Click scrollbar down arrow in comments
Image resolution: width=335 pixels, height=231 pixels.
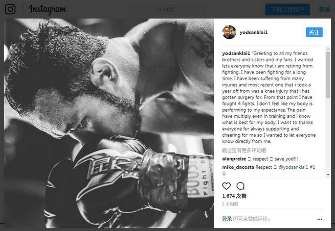pyautogui.click(x=328, y=174)
